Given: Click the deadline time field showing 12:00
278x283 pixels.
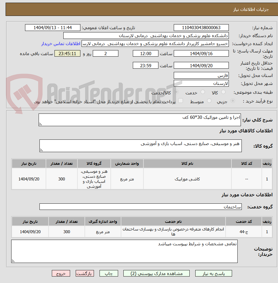Looking at the screenshot, I should click(x=145, y=53).
